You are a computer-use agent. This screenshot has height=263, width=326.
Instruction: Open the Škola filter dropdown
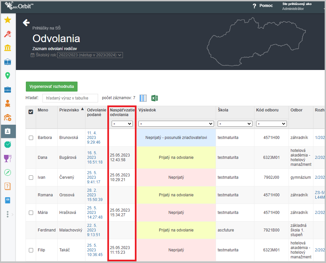[235, 124]
